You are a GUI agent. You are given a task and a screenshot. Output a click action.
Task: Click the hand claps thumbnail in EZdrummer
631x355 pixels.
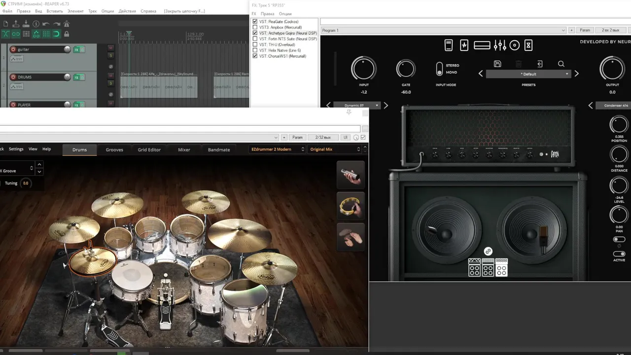click(351, 237)
